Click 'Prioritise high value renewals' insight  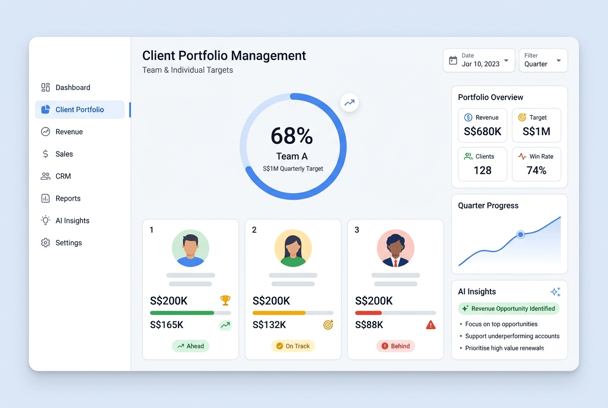[505, 348]
